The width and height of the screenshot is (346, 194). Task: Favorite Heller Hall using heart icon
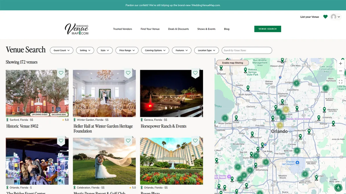click(x=128, y=73)
